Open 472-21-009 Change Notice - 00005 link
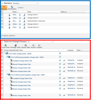Screen dimensions: 91x100 coord(20,54)
